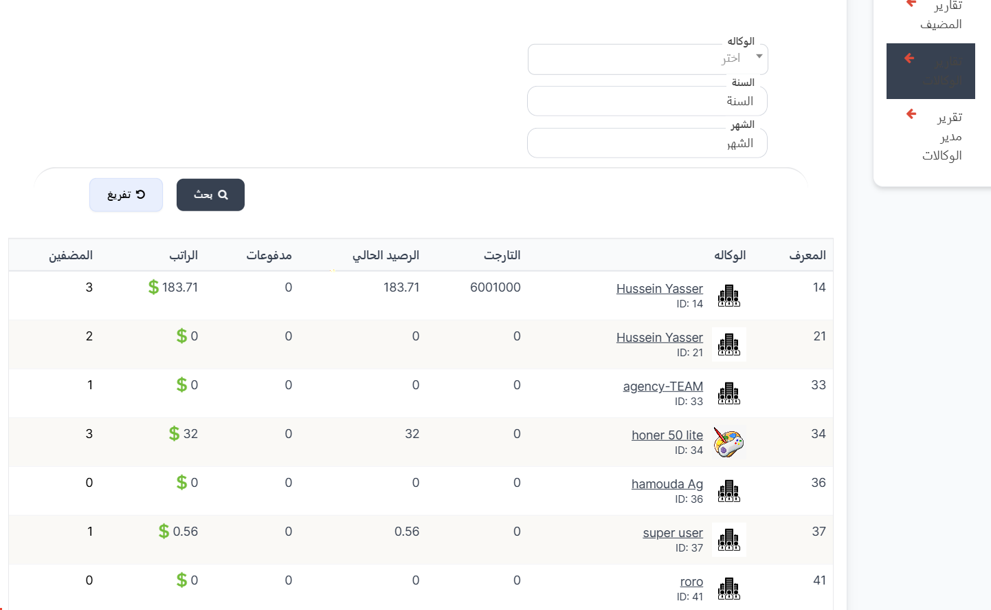991x610 pixels.
Task: Click the green dollar icon next to 0.56
Action: pos(164,532)
